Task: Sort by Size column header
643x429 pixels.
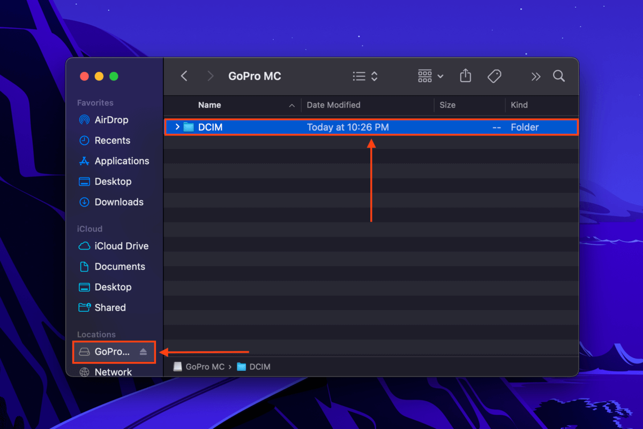Action: (447, 105)
